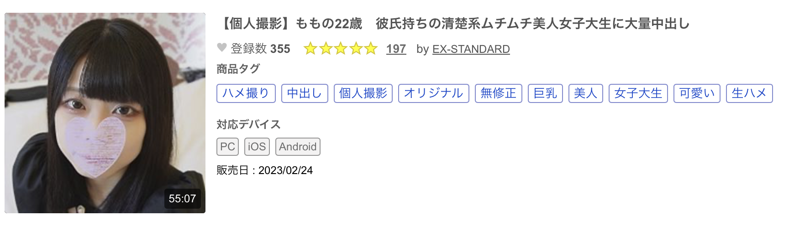Image resolution: width=789 pixels, height=226 pixels.
Task: Select the 無修正 tag
Action: [498, 93]
